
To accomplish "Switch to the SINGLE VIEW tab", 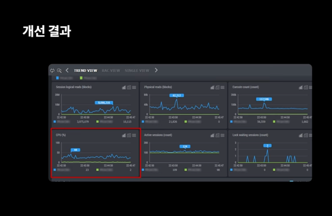I will point(137,71).
